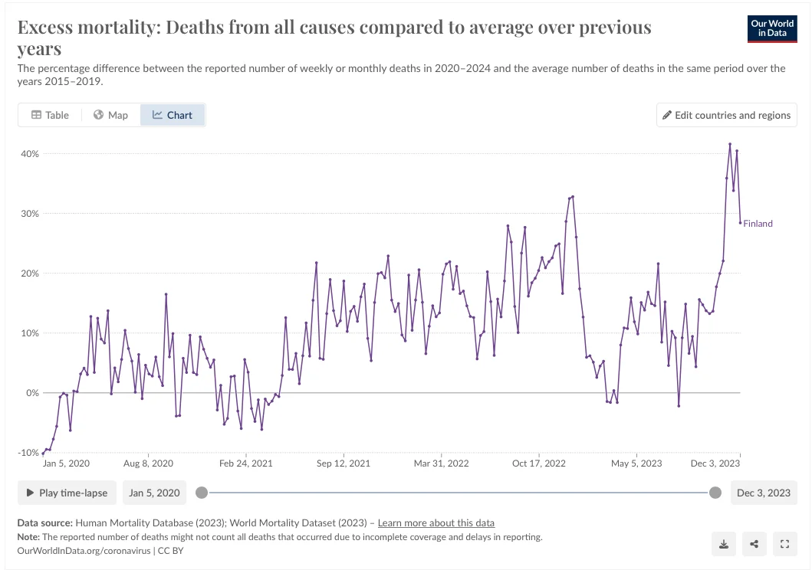The width and height of the screenshot is (812, 570).
Task: Click the Dec 3, 2023 end date label
Action: coord(763,493)
